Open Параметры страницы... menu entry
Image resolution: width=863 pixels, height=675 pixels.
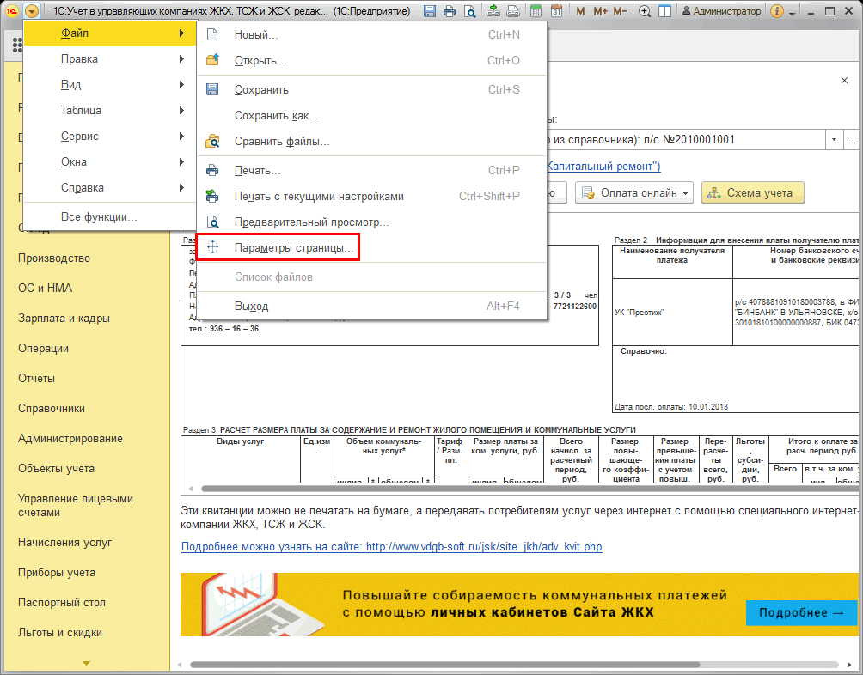click(x=371, y=248)
